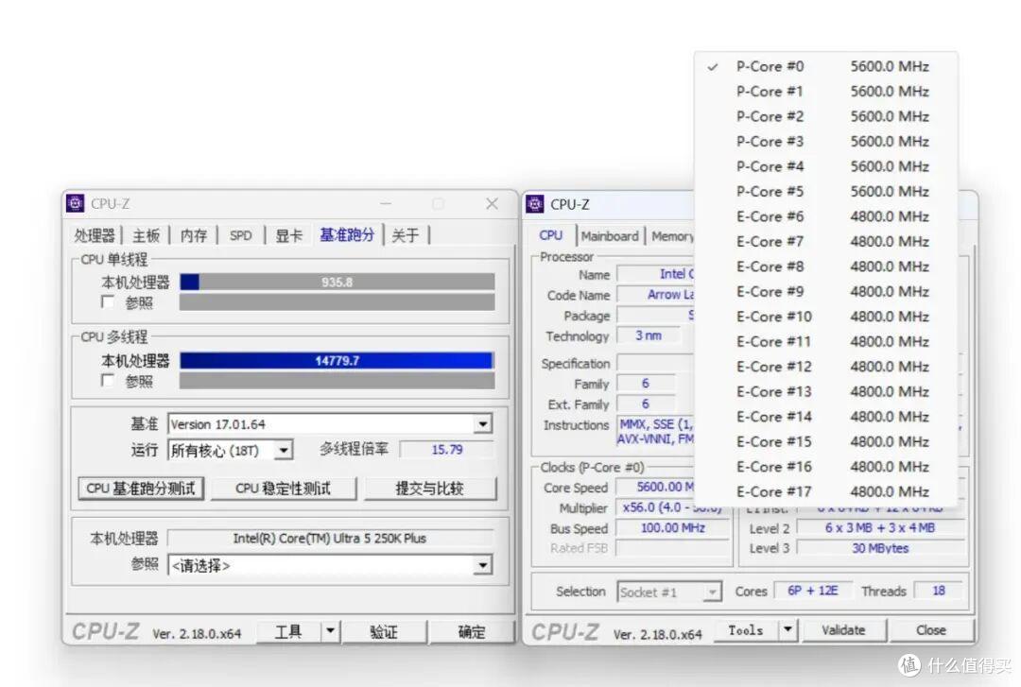Viewport: 1021px width, 687px height.
Task: Select E-Core #6 in the core list
Action: click(x=825, y=216)
